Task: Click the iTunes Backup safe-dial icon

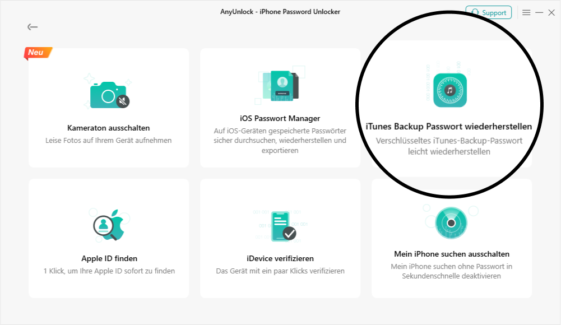Action: [450, 90]
